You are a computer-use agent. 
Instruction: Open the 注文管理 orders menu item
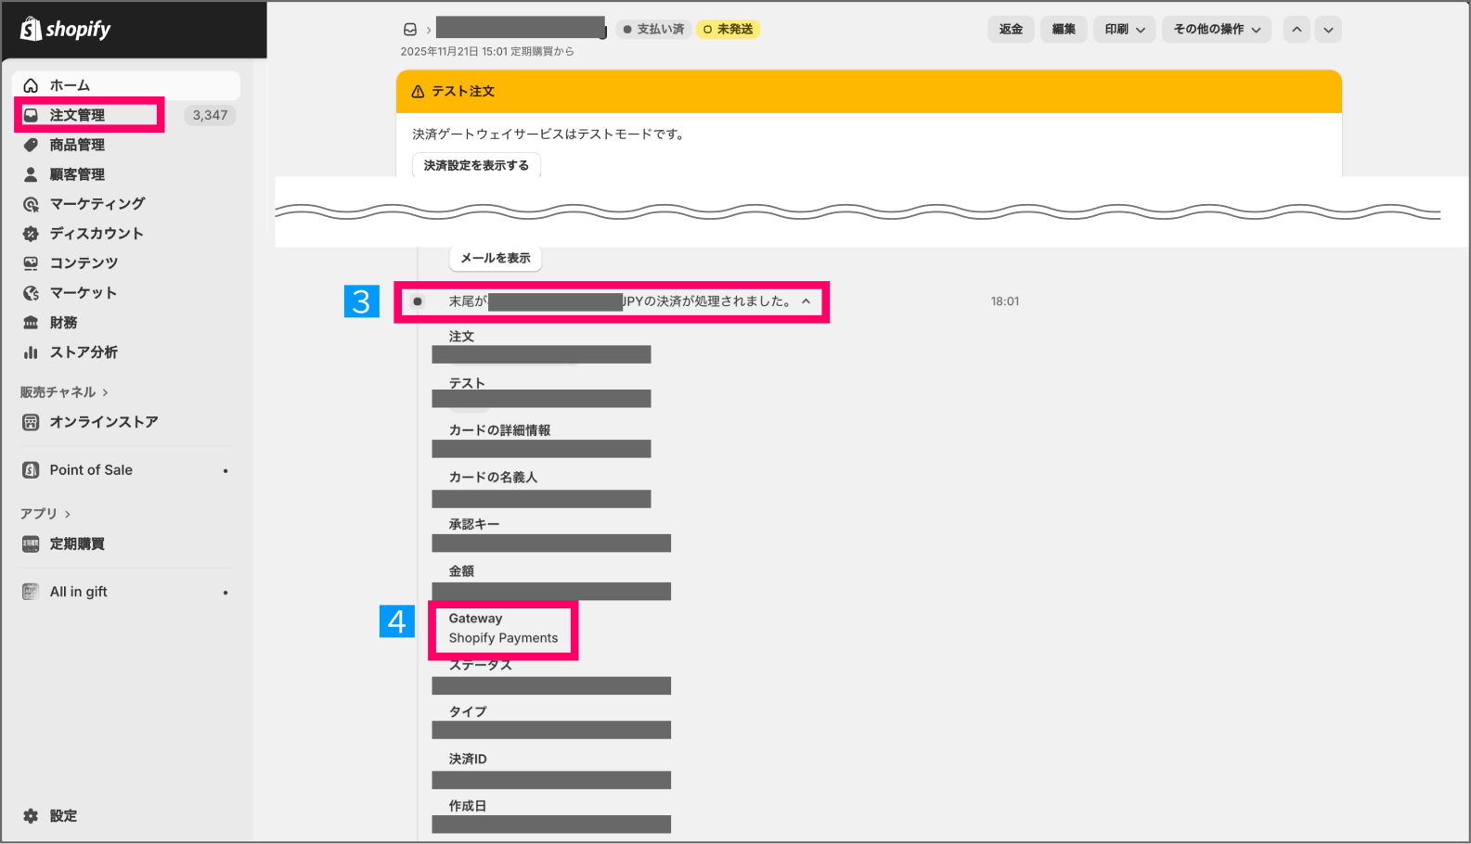[78, 115]
